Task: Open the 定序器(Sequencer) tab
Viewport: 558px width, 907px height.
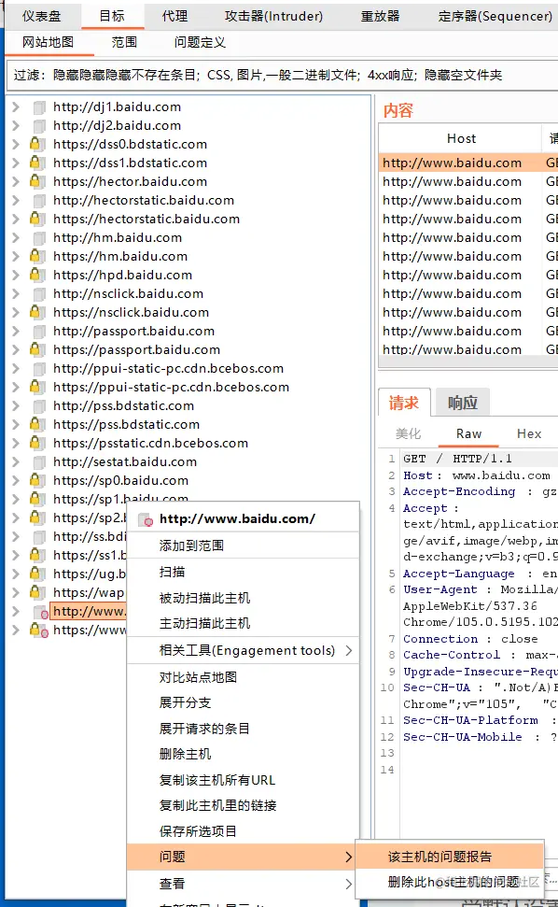Action: (x=495, y=16)
